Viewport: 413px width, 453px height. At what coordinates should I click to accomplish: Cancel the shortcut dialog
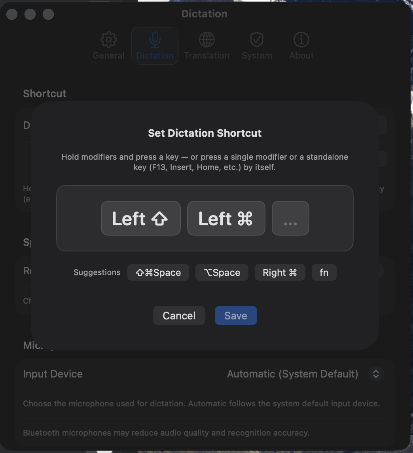[x=179, y=315]
